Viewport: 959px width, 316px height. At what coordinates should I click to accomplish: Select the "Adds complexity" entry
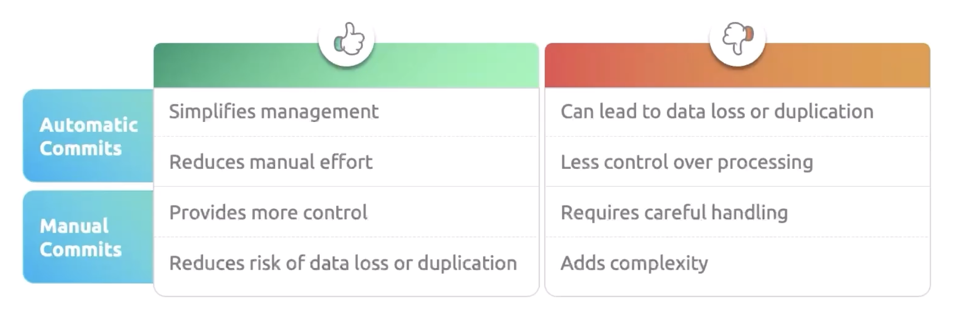634,263
